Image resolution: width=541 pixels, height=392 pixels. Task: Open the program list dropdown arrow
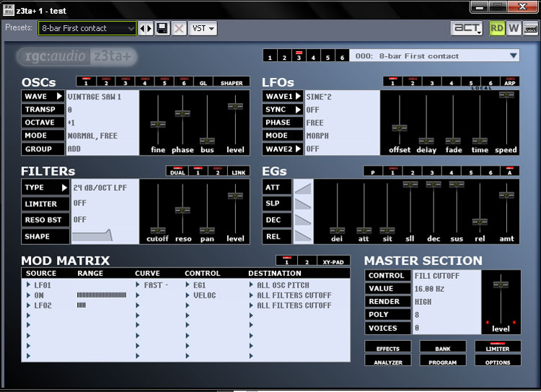513,55
